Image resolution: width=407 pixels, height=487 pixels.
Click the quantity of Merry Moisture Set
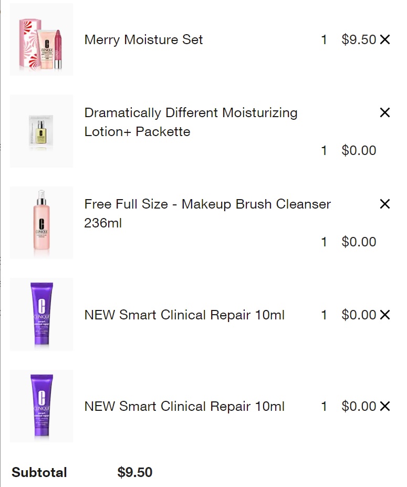(324, 40)
